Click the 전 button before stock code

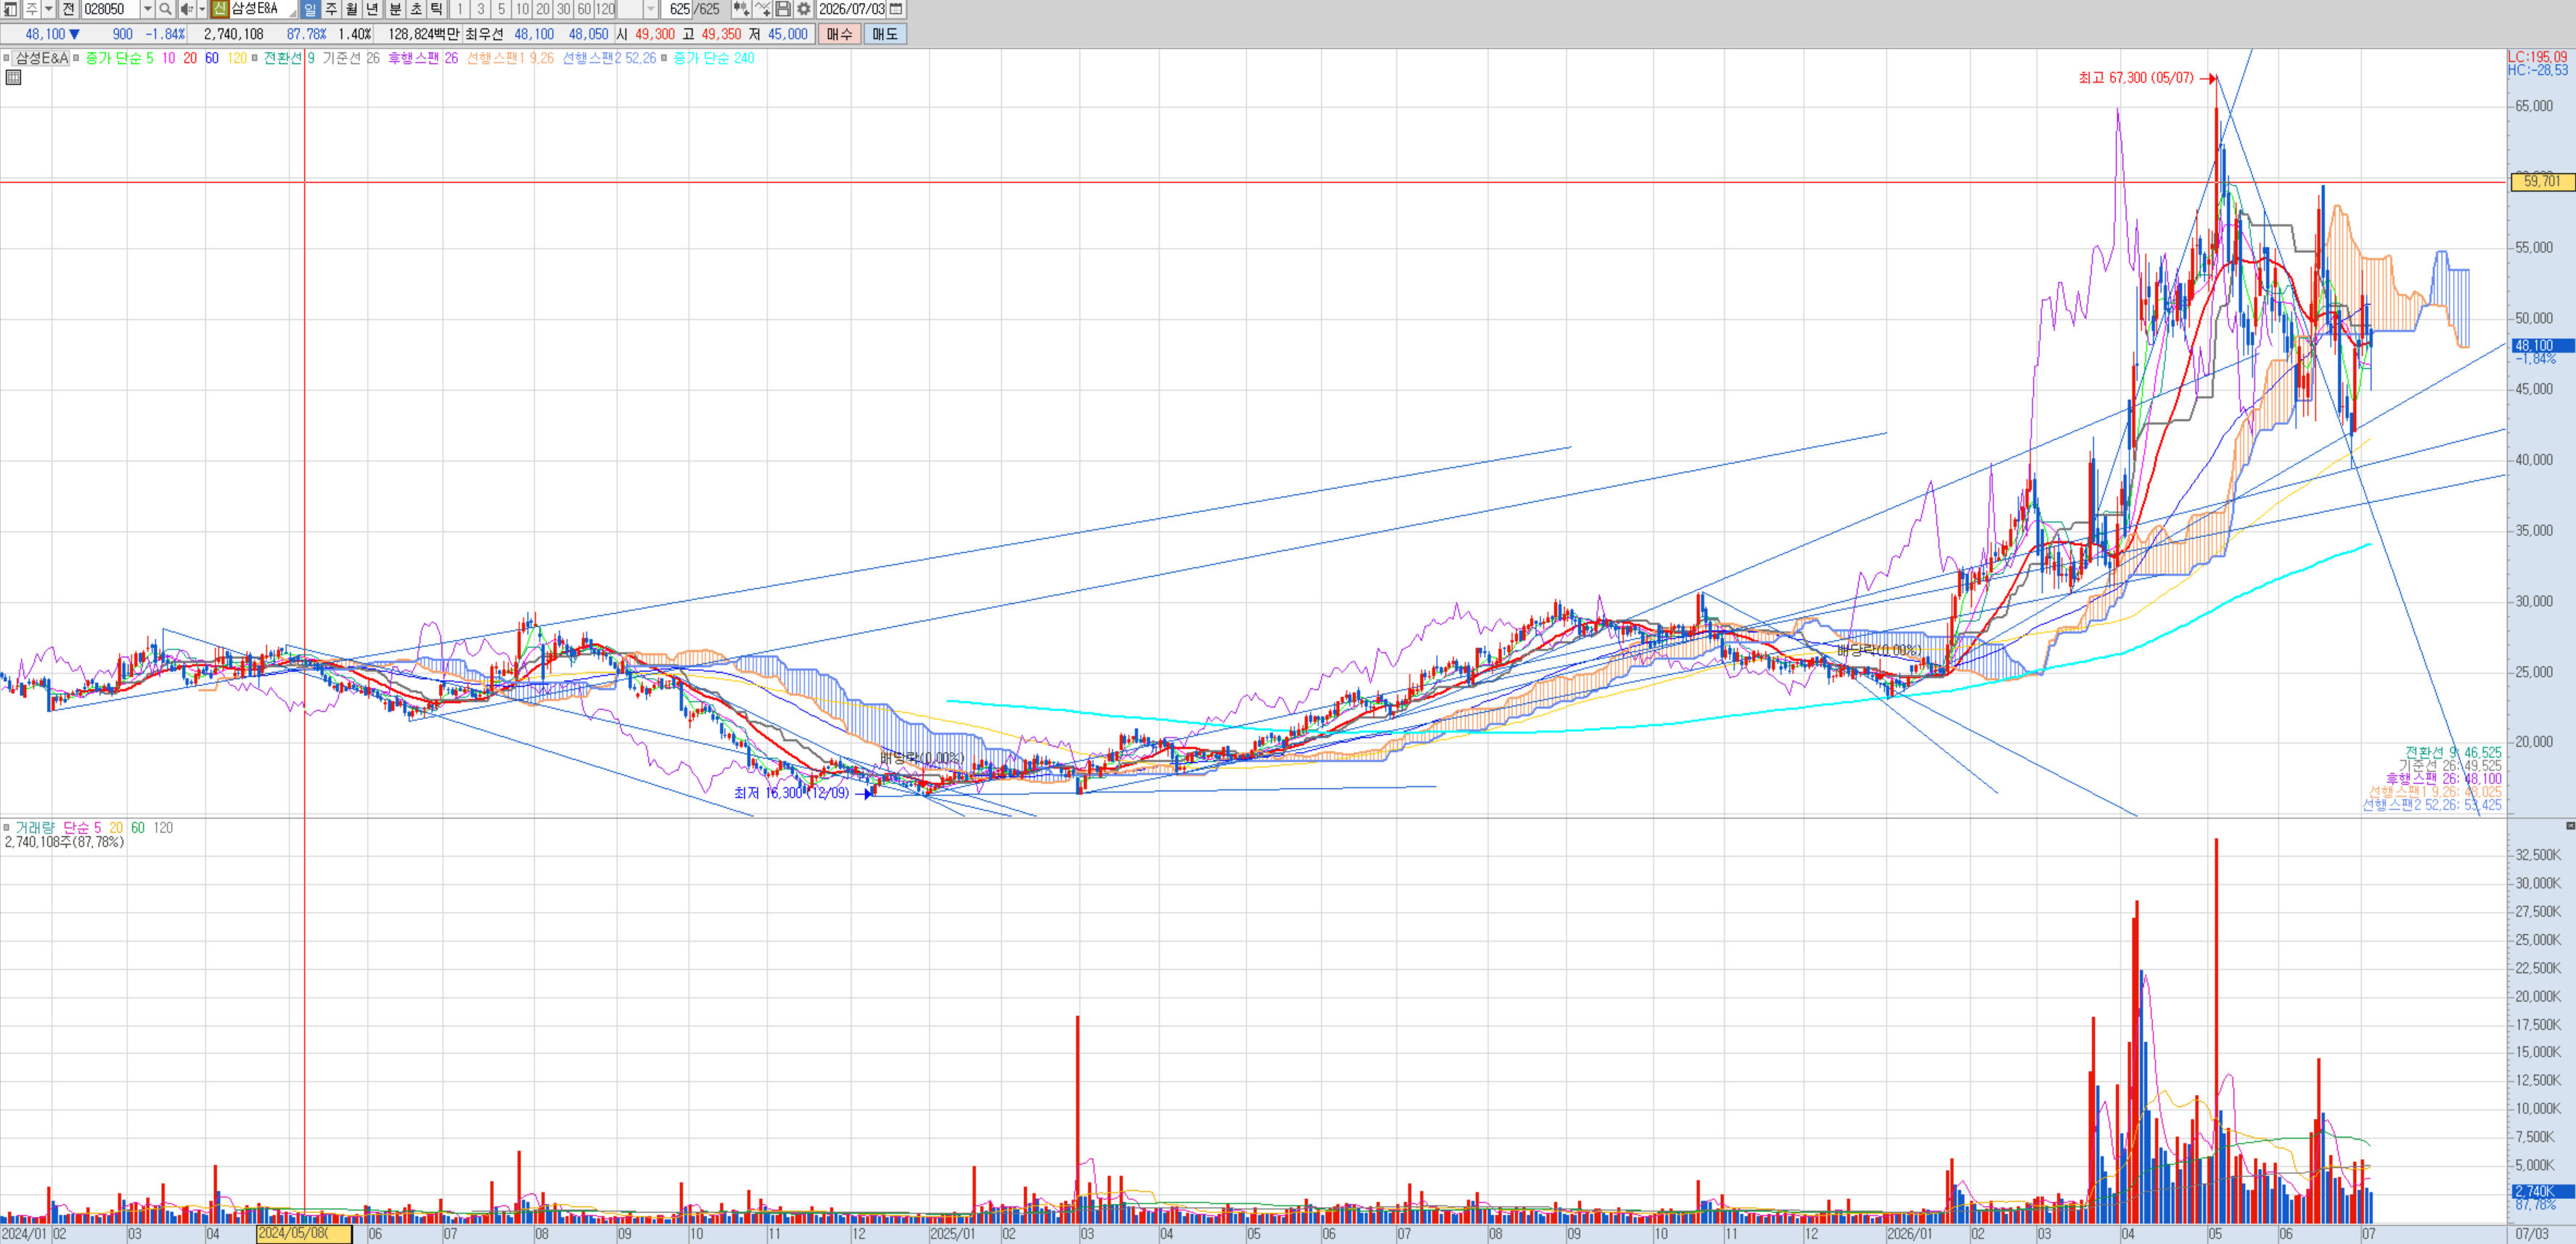(x=68, y=9)
